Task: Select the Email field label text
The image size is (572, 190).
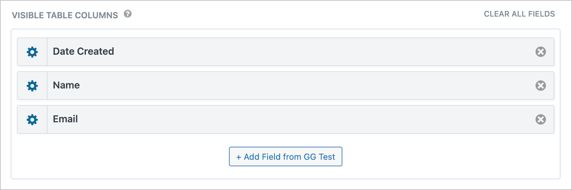Action: 65,119
